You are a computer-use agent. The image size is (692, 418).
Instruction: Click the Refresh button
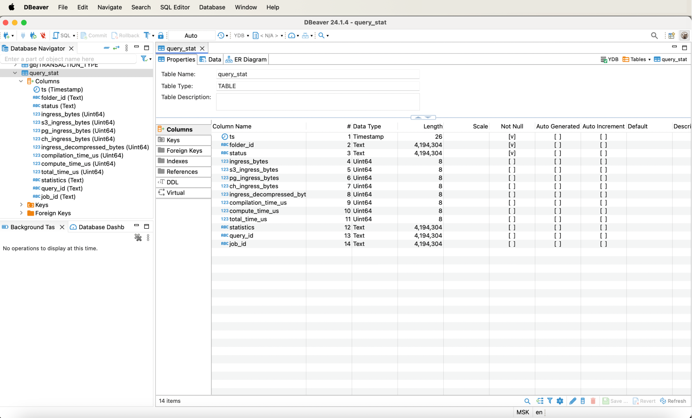tap(673, 401)
